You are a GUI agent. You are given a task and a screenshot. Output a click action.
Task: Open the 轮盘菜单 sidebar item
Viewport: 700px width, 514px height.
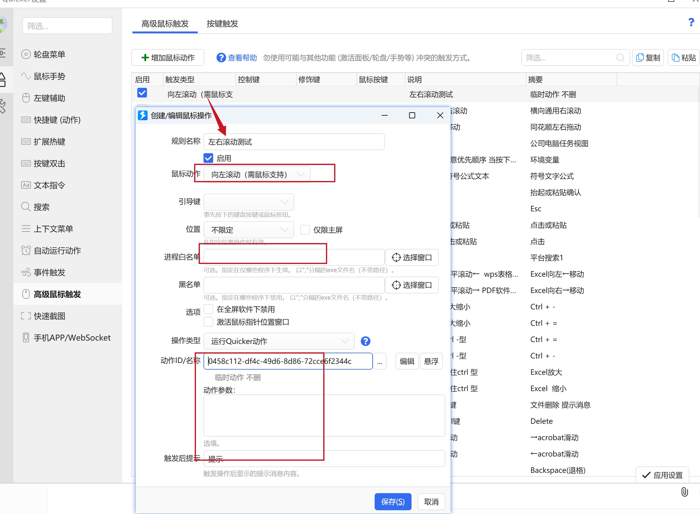[x=49, y=54]
